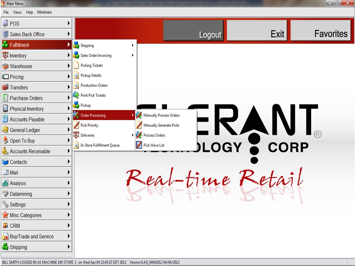
Task: Expand the Warehouse submenu arrow
Action: click(69, 66)
